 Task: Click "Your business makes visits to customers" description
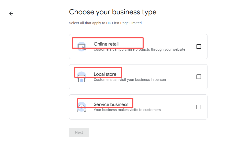coord(127,110)
